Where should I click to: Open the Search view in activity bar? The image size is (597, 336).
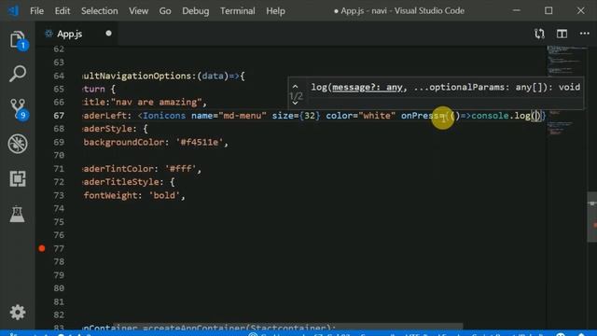18,74
